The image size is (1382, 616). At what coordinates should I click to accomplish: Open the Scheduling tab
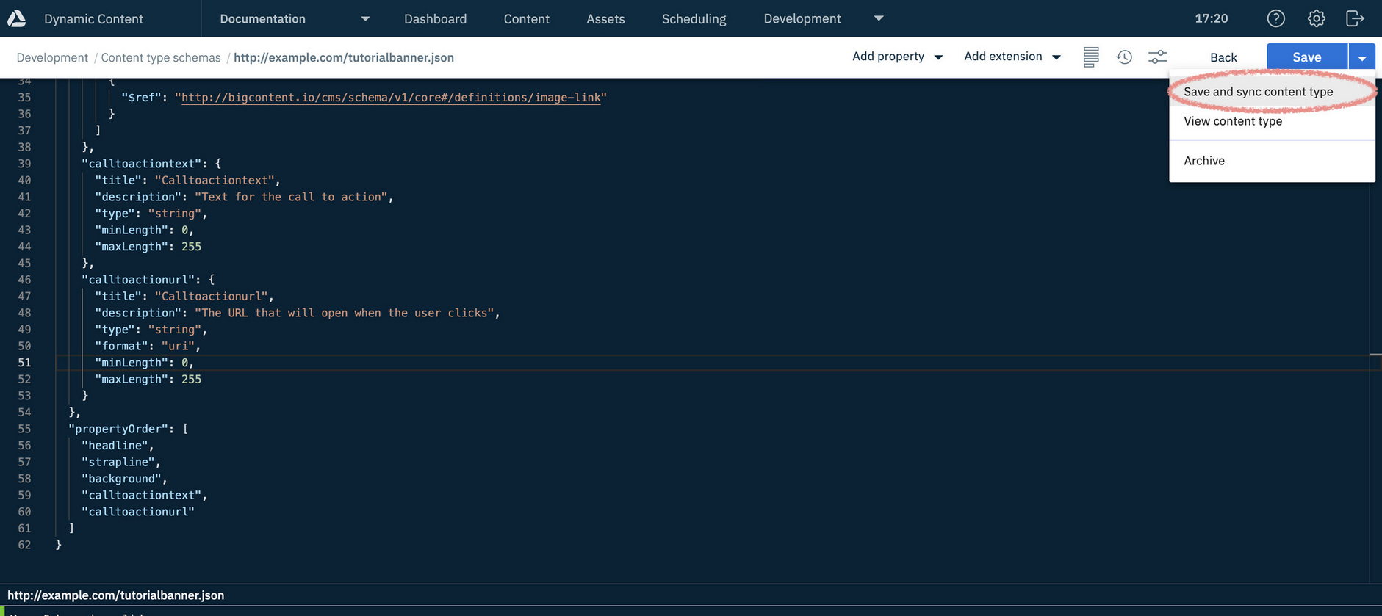click(x=694, y=19)
